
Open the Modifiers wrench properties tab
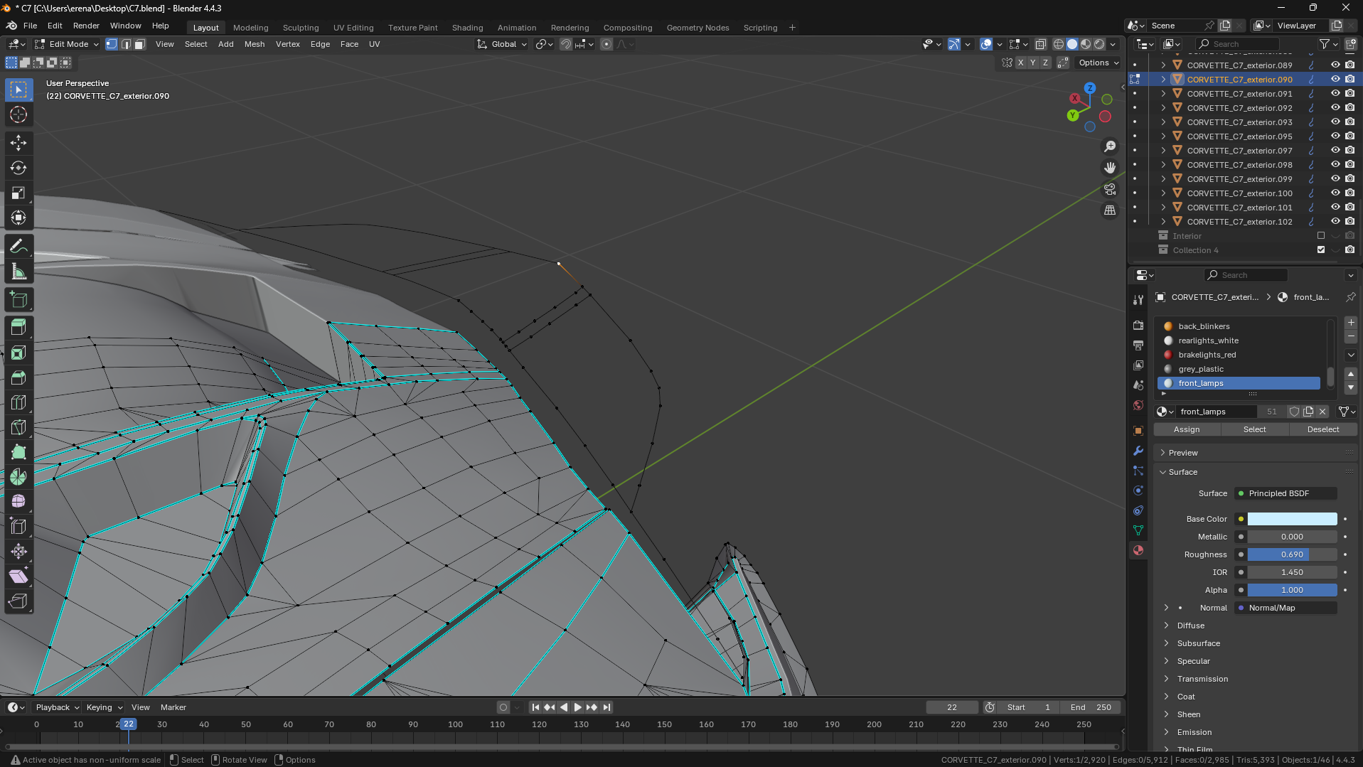click(1138, 451)
